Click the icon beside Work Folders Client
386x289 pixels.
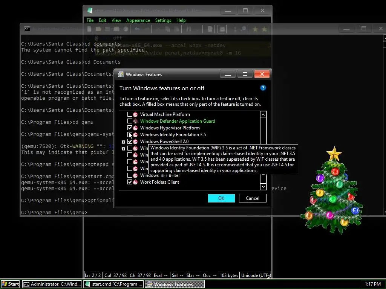point(135,182)
